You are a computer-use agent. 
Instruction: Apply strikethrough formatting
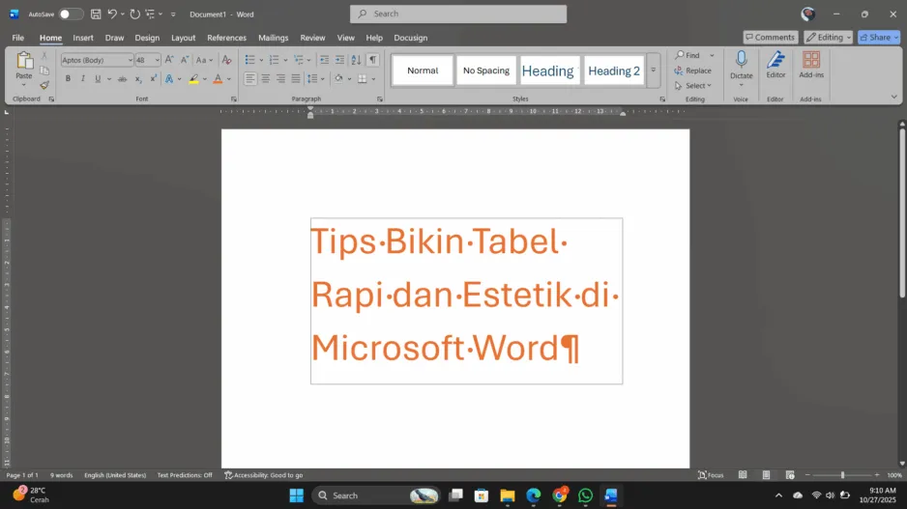tap(122, 78)
